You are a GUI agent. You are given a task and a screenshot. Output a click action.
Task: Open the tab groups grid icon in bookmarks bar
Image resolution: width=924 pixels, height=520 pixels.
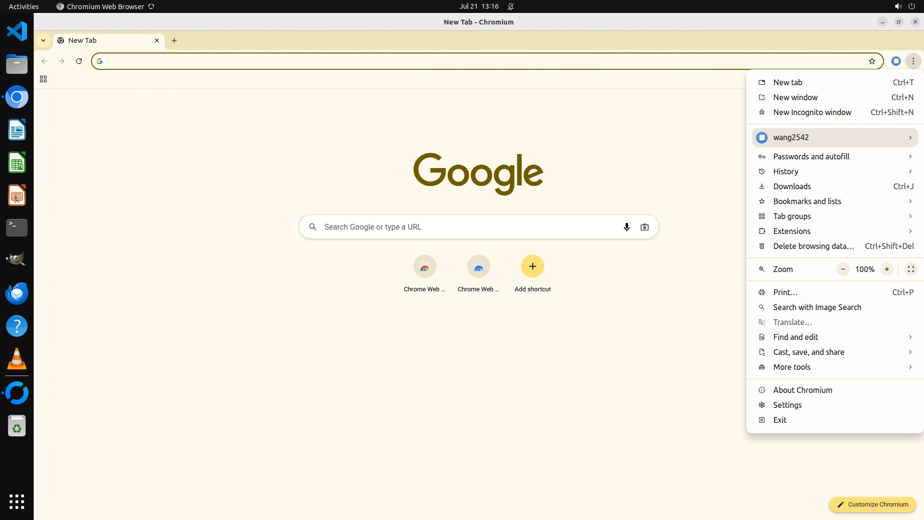(x=43, y=79)
